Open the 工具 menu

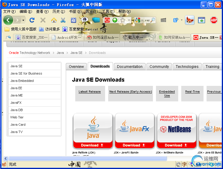tap(108, 12)
